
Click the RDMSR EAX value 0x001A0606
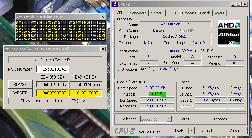(86, 85)
